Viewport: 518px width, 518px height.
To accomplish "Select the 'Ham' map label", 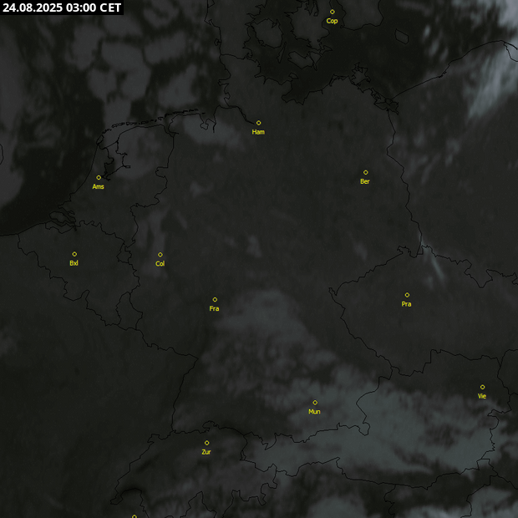I will pos(258,132).
